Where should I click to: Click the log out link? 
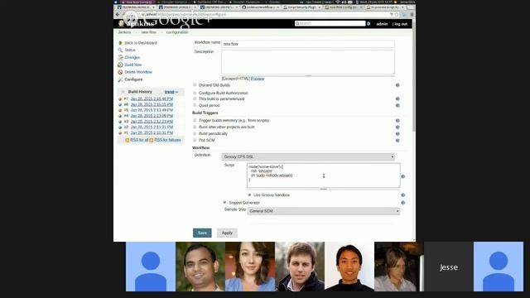401,24
